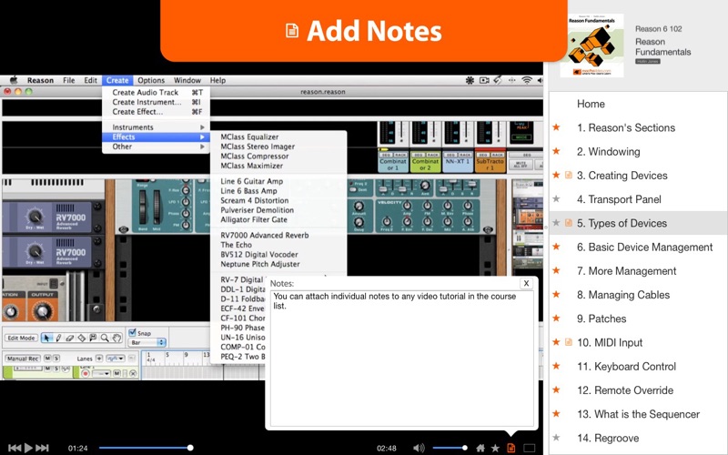The height and width of the screenshot is (455, 728).
Task: Open the File menu
Action: [69, 80]
